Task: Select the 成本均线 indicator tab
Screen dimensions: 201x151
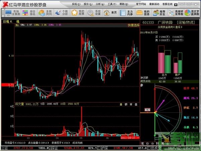Action: tap(77, 142)
